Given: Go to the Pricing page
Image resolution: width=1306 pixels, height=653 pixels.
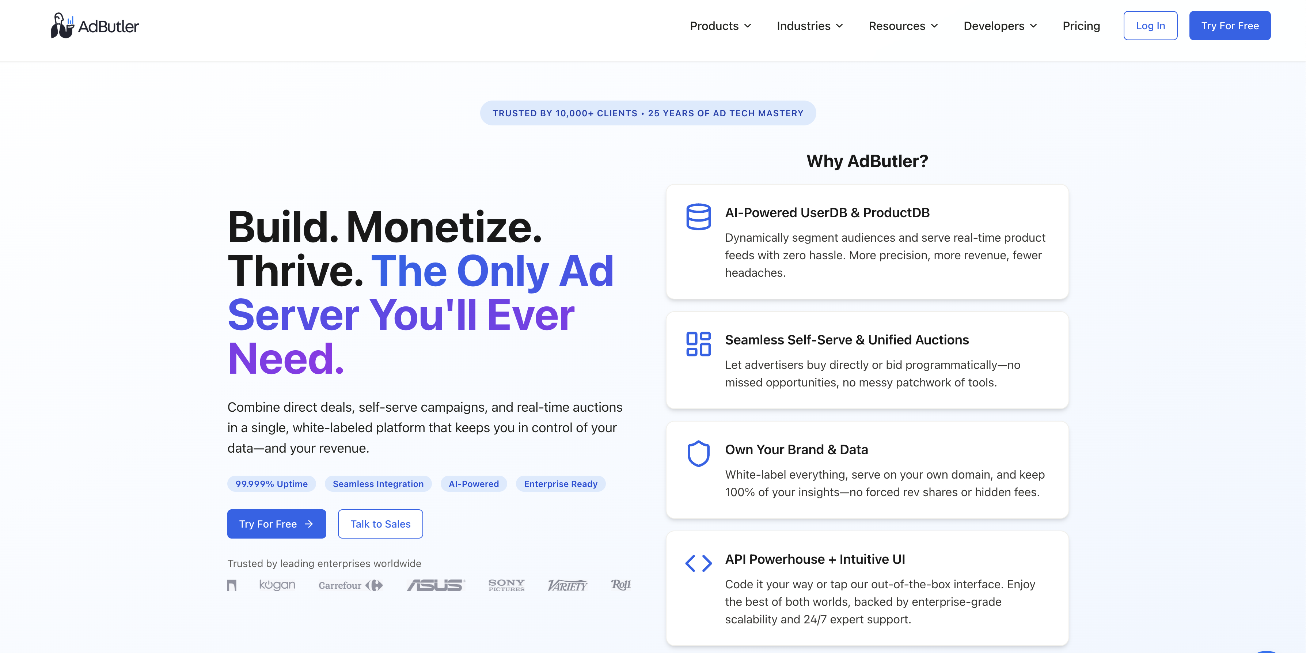Looking at the screenshot, I should 1081,26.
